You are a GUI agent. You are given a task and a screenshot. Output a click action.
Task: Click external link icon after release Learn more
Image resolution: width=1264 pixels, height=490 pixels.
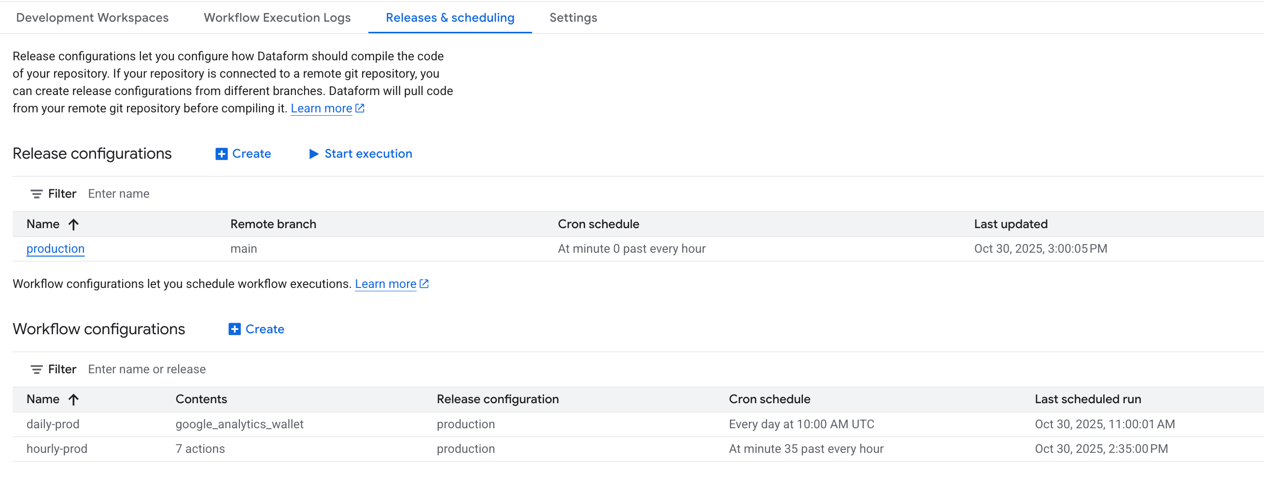360,109
